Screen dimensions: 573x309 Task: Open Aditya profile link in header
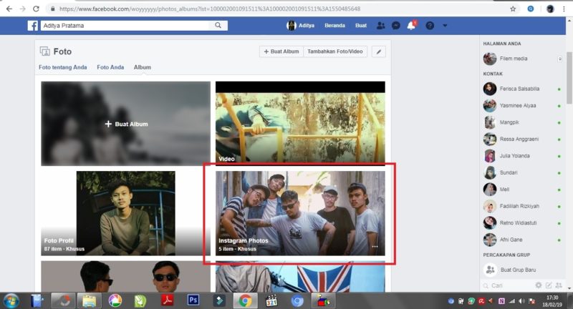pos(300,26)
